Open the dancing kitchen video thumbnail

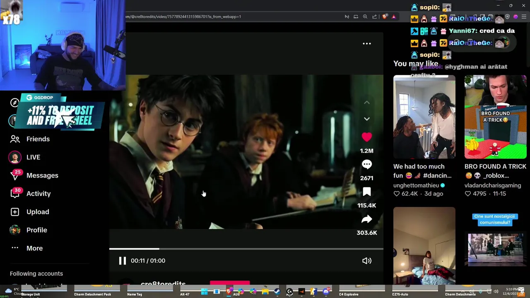click(424, 117)
